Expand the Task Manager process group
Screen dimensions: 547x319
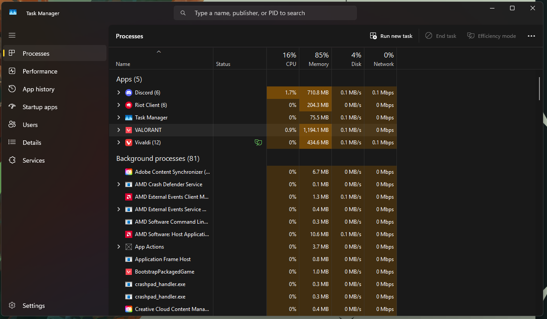point(118,118)
